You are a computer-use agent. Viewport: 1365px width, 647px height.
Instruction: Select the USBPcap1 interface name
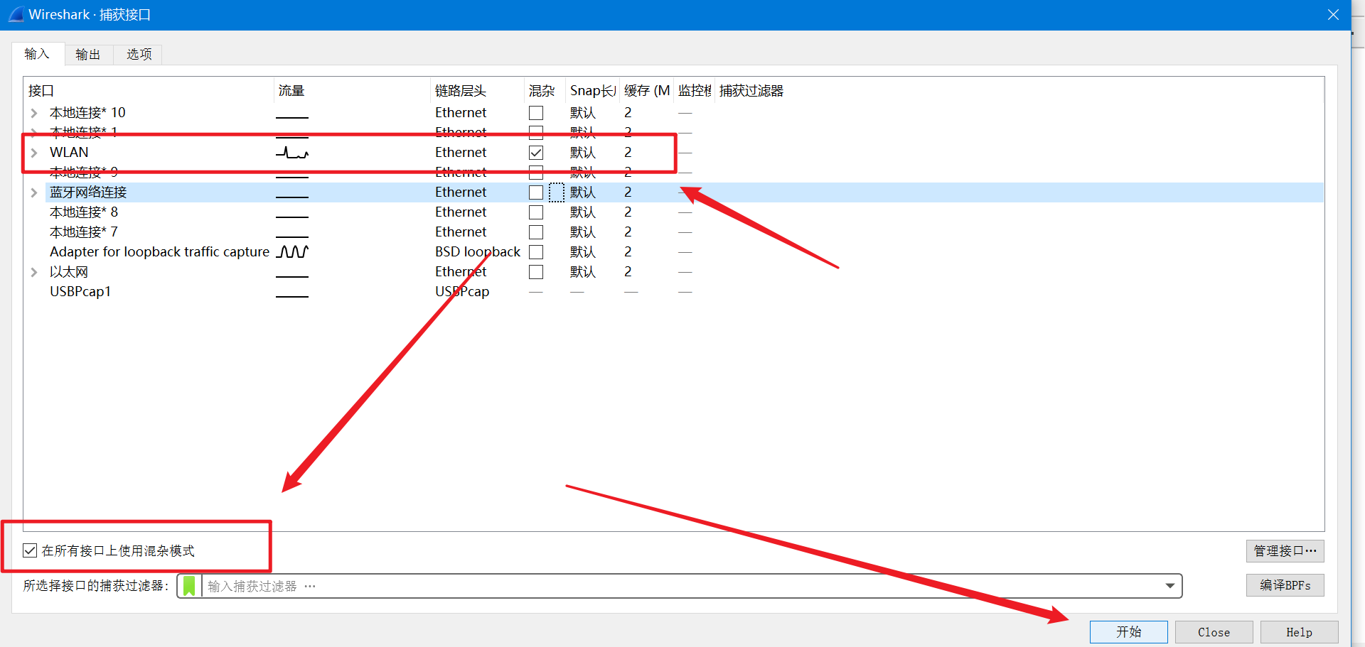pyautogui.click(x=80, y=291)
